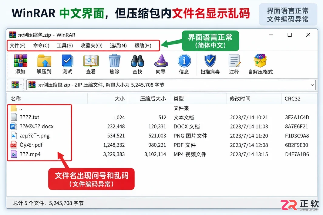Open the 选项(N) menu
Image resolution: width=323 pixels, height=215 pixels.
[118, 45]
